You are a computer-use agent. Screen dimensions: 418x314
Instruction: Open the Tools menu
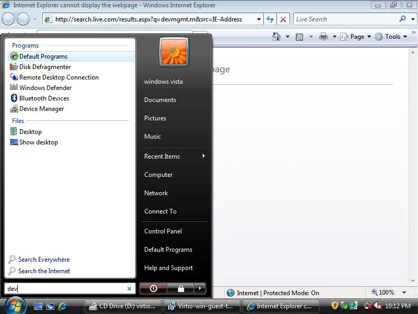coord(391,37)
